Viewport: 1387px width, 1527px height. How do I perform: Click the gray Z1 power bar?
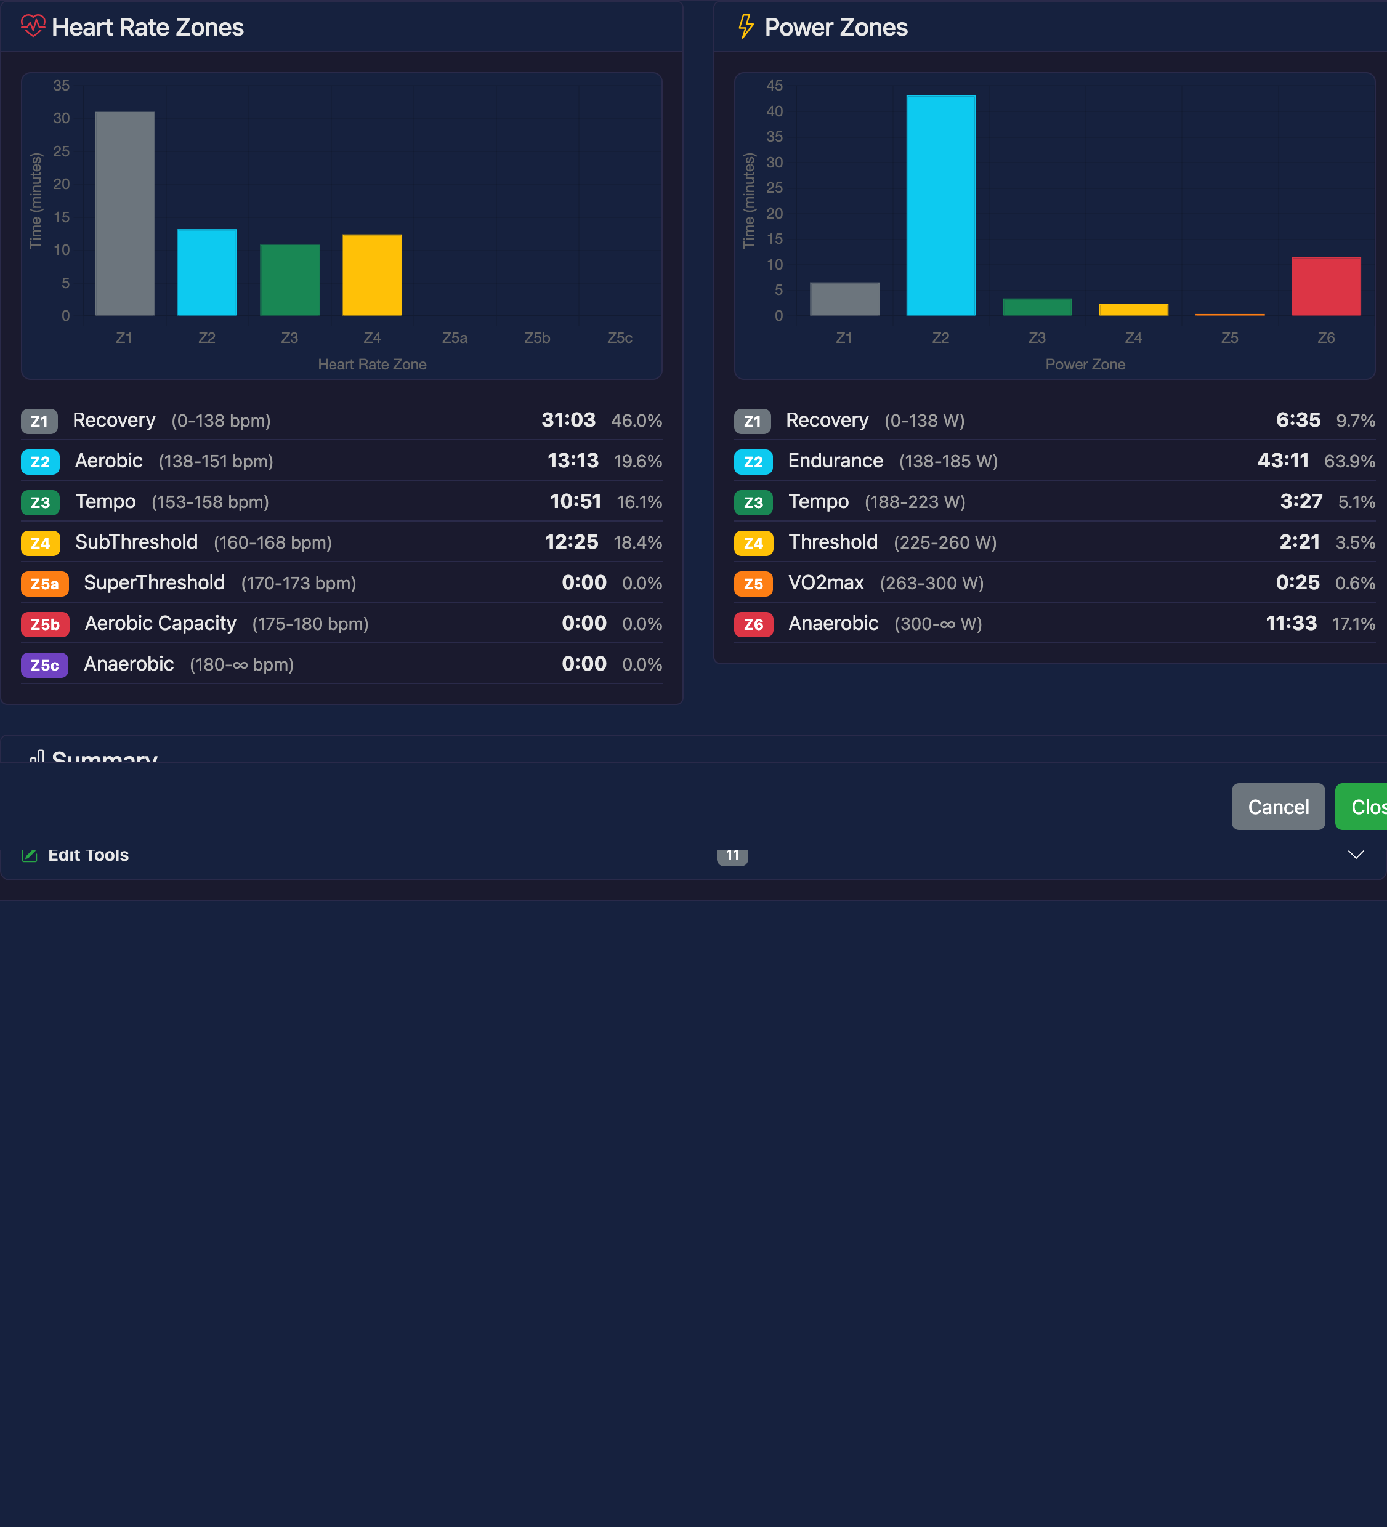(844, 299)
